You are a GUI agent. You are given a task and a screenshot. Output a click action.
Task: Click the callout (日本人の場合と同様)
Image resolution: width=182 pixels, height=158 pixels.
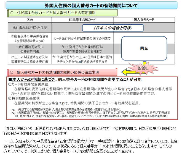pos(113,28)
